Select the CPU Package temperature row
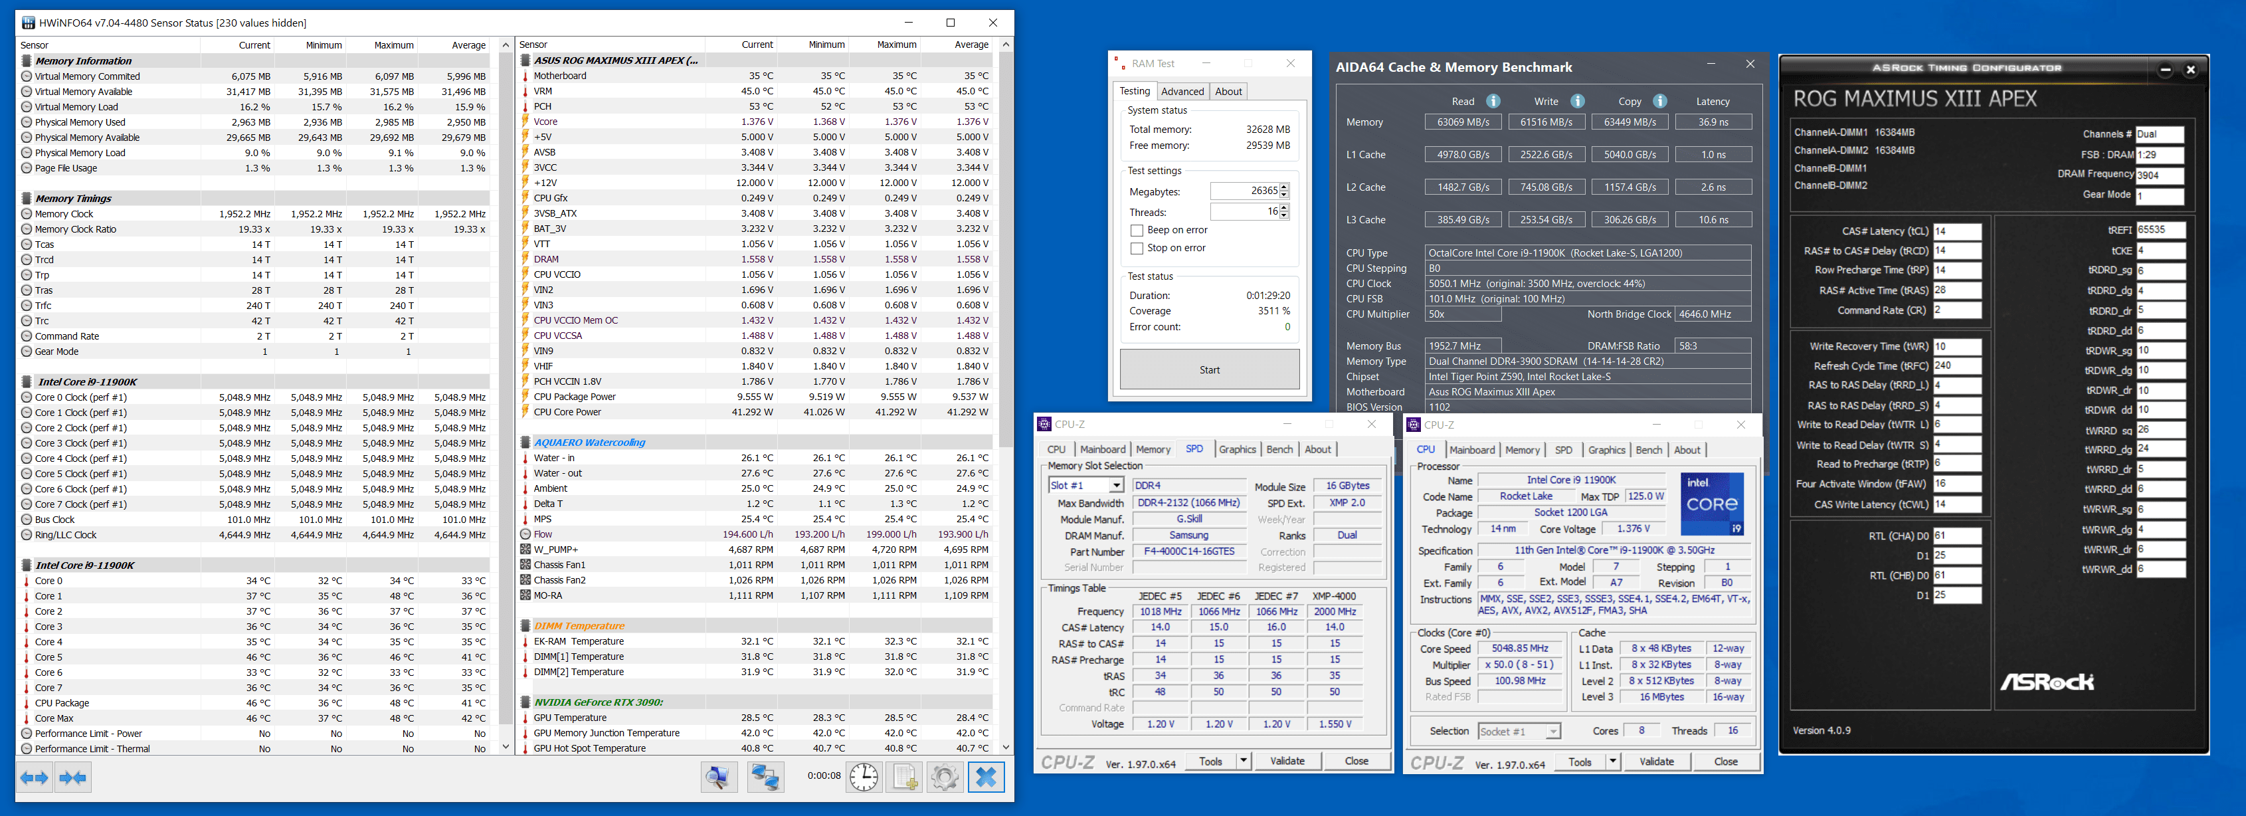 tap(254, 704)
